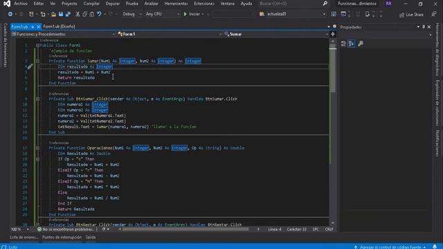The width and height of the screenshot is (443, 249).
Task: Click the Navigate Backward arrow in toolbar
Action: click(10, 14)
